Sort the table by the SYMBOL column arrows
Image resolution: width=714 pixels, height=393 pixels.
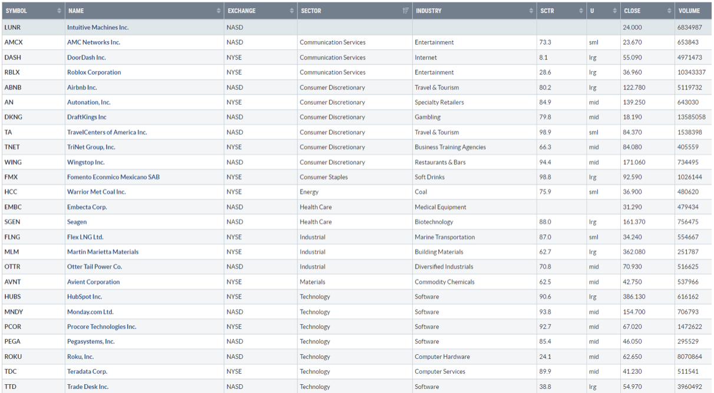(59, 11)
